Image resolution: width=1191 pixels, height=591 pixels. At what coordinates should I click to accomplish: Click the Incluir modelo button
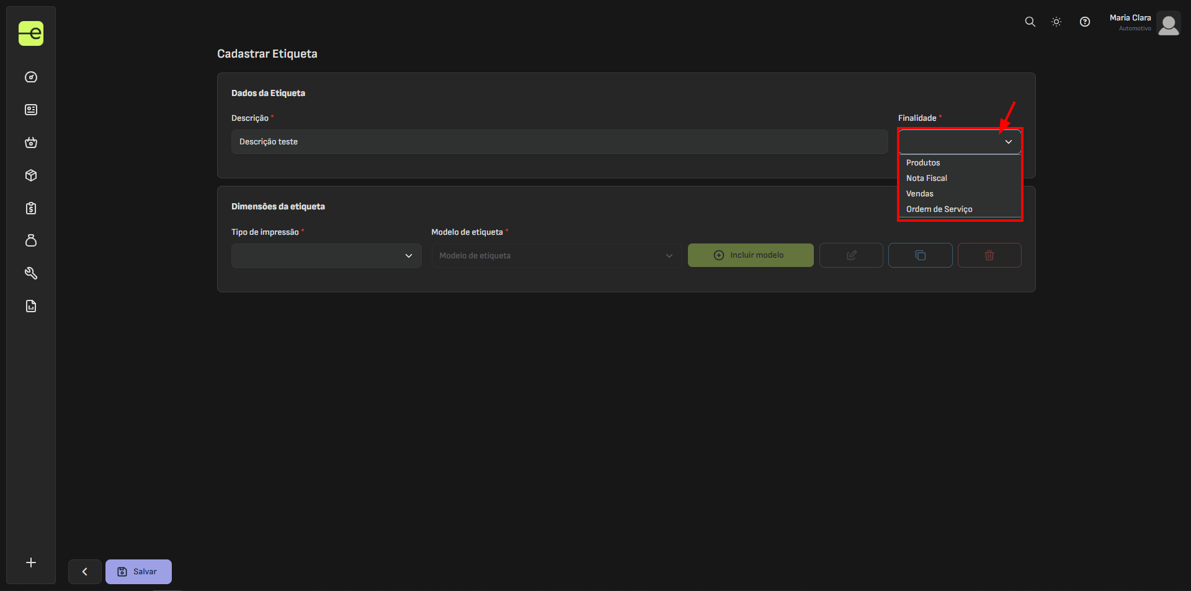(x=751, y=255)
